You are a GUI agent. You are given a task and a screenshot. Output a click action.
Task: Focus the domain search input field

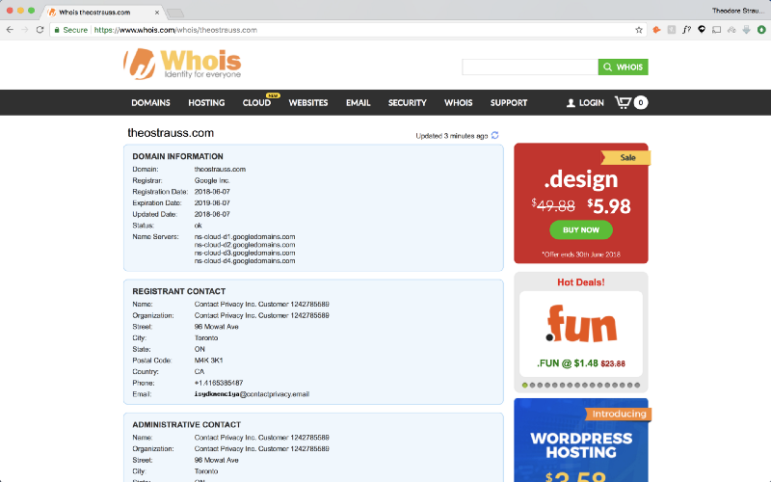(x=529, y=67)
